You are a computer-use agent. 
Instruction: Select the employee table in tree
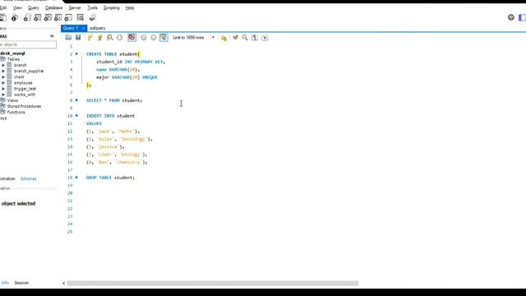pos(23,83)
